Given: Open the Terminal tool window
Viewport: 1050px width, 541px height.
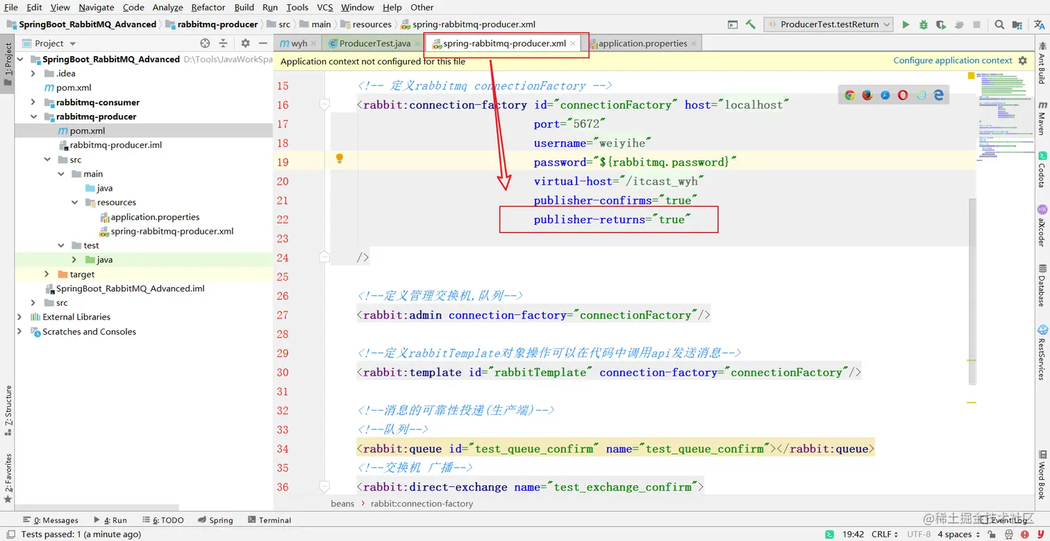Looking at the screenshot, I should [269, 520].
